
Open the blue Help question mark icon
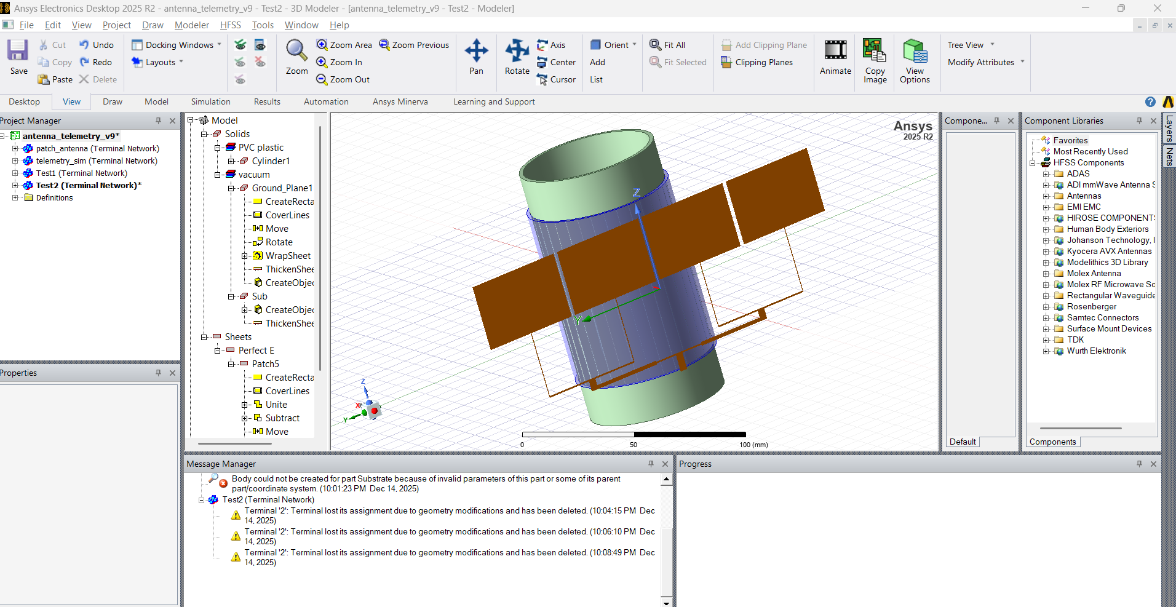(x=1150, y=102)
